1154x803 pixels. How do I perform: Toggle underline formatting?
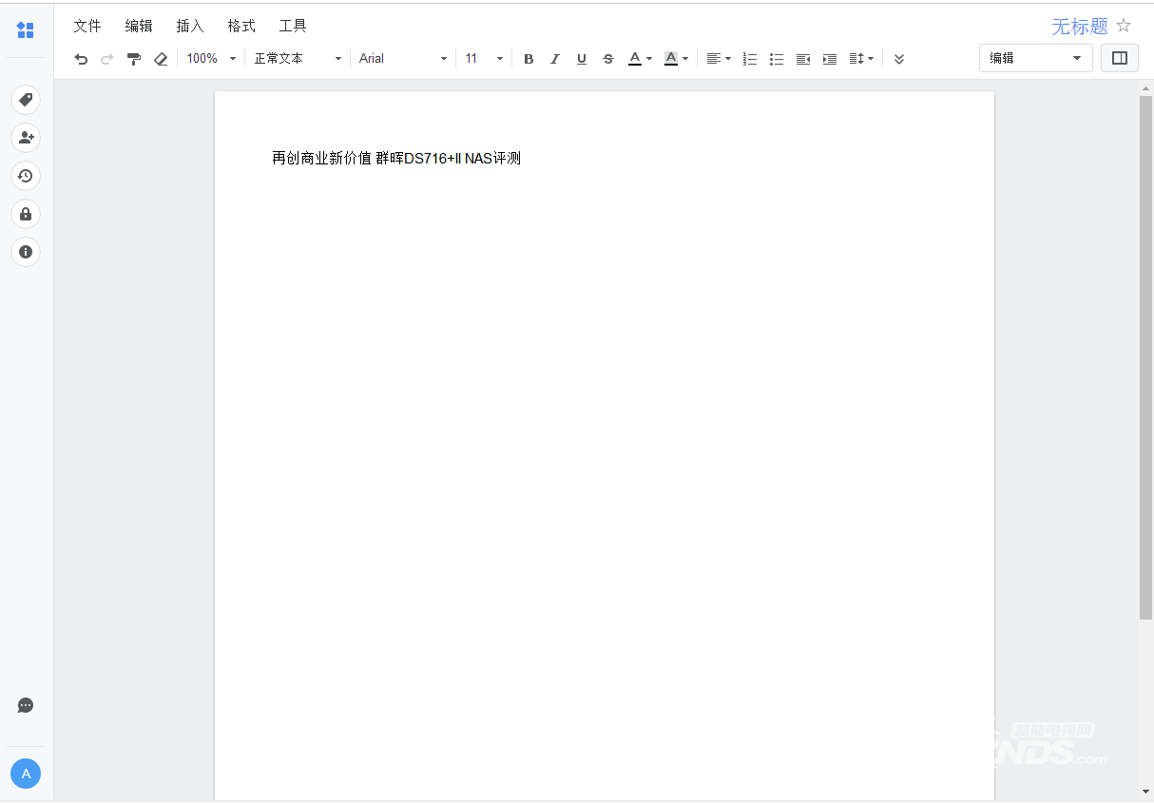click(x=582, y=59)
